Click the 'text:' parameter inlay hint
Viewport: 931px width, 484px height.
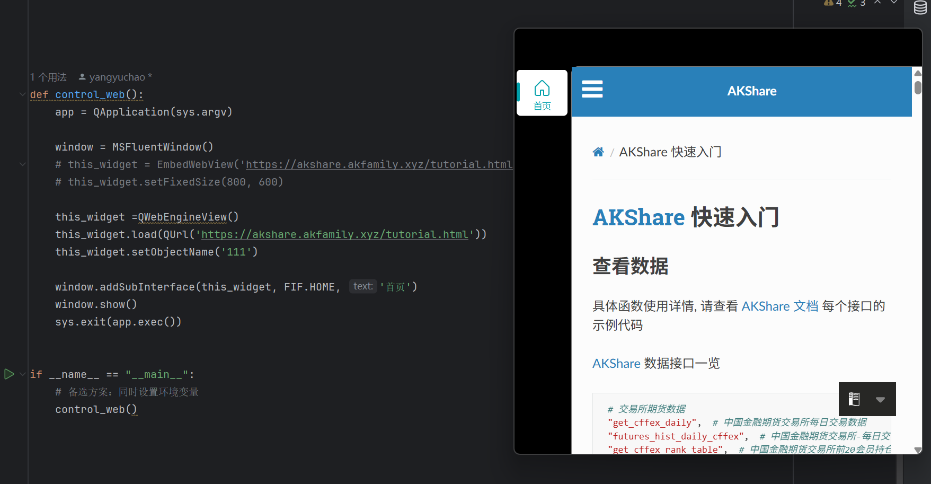click(x=363, y=286)
